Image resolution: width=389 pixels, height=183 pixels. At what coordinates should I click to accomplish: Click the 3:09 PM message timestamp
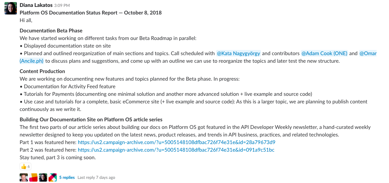pos(62,6)
